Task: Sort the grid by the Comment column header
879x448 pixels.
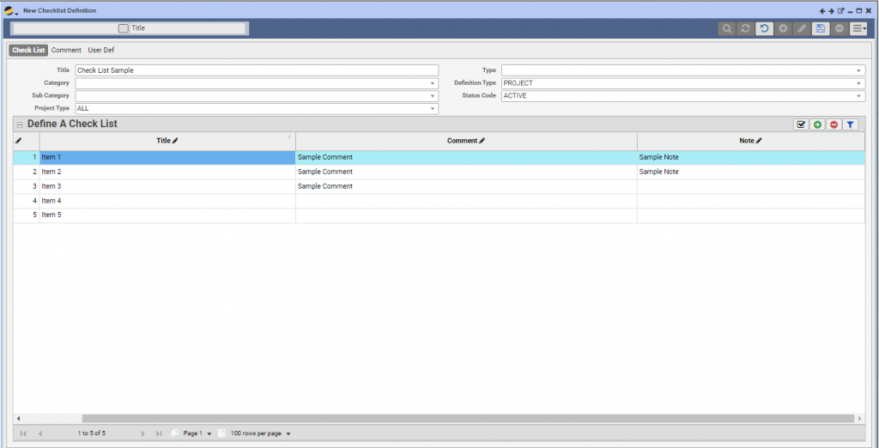Action: [465, 140]
